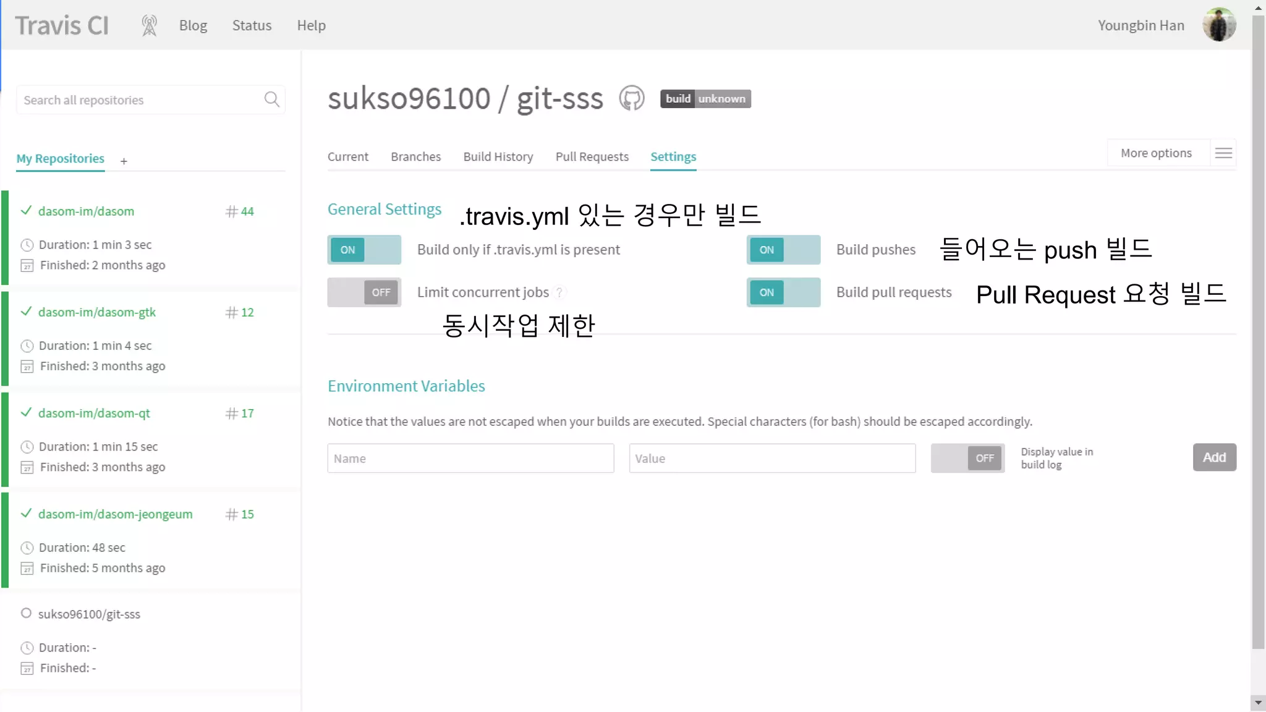
Task: Toggle Display value in build log
Action: pos(967,458)
